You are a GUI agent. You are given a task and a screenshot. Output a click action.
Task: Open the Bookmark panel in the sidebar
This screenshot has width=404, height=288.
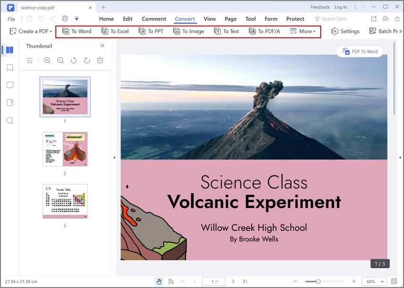click(x=8, y=67)
